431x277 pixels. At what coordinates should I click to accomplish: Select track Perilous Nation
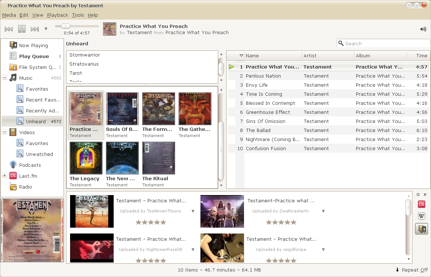pos(329,76)
